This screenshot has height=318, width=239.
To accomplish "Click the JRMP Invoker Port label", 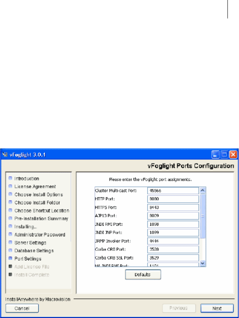I will point(113,241).
